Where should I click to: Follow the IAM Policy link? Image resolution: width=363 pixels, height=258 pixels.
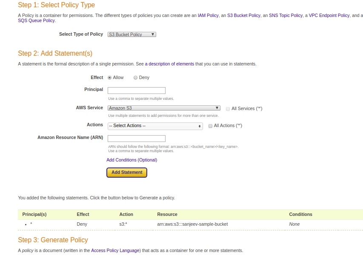208,15
